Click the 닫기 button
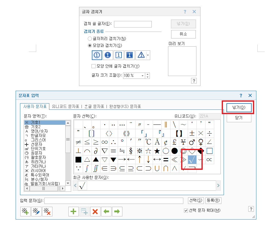Viewport: 272px width, 233px height. [x=238, y=118]
